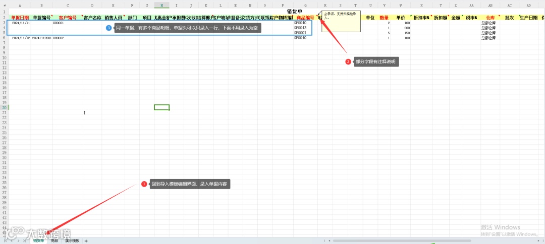Select customer code cell KH0002
545x244 pixels.
pos(68,38)
